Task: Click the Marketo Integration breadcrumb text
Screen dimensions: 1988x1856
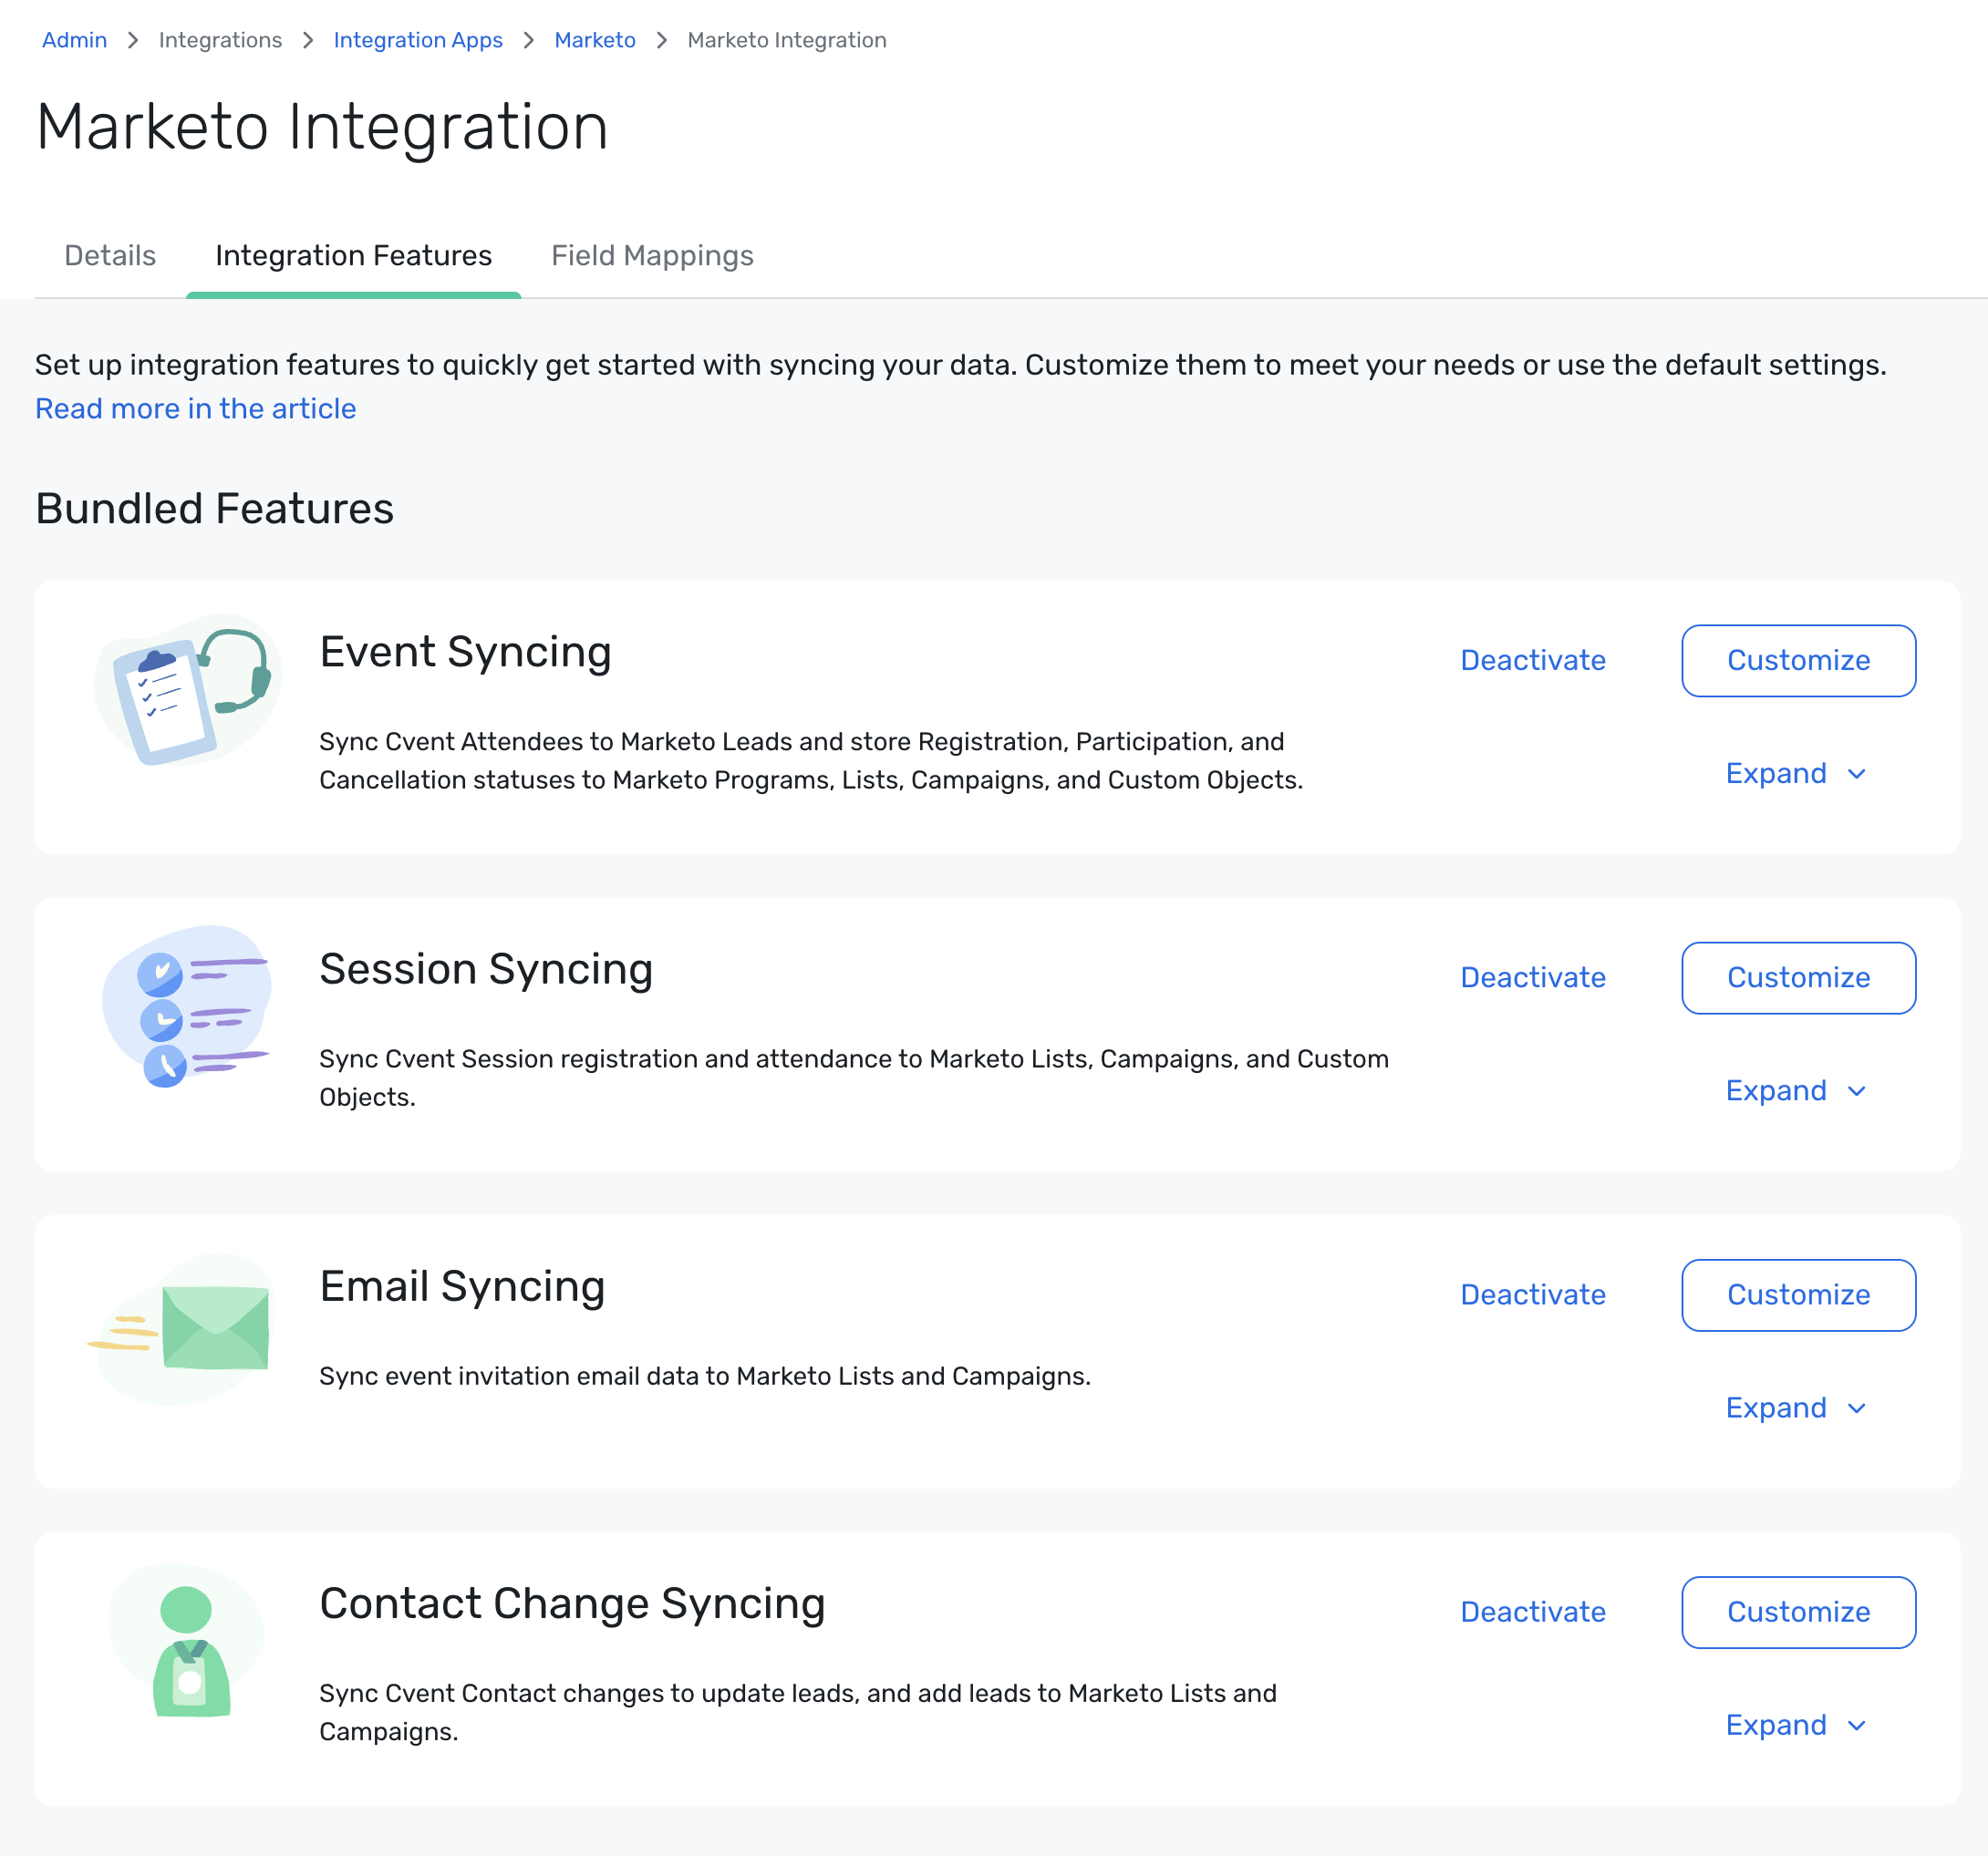Action: 787,40
